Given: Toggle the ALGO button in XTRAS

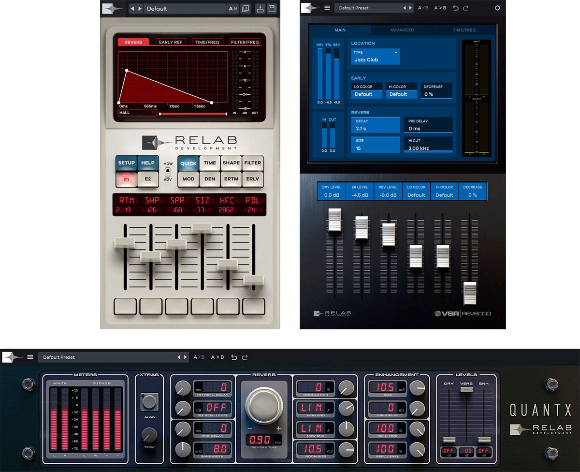Looking at the screenshot, I should [x=149, y=401].
